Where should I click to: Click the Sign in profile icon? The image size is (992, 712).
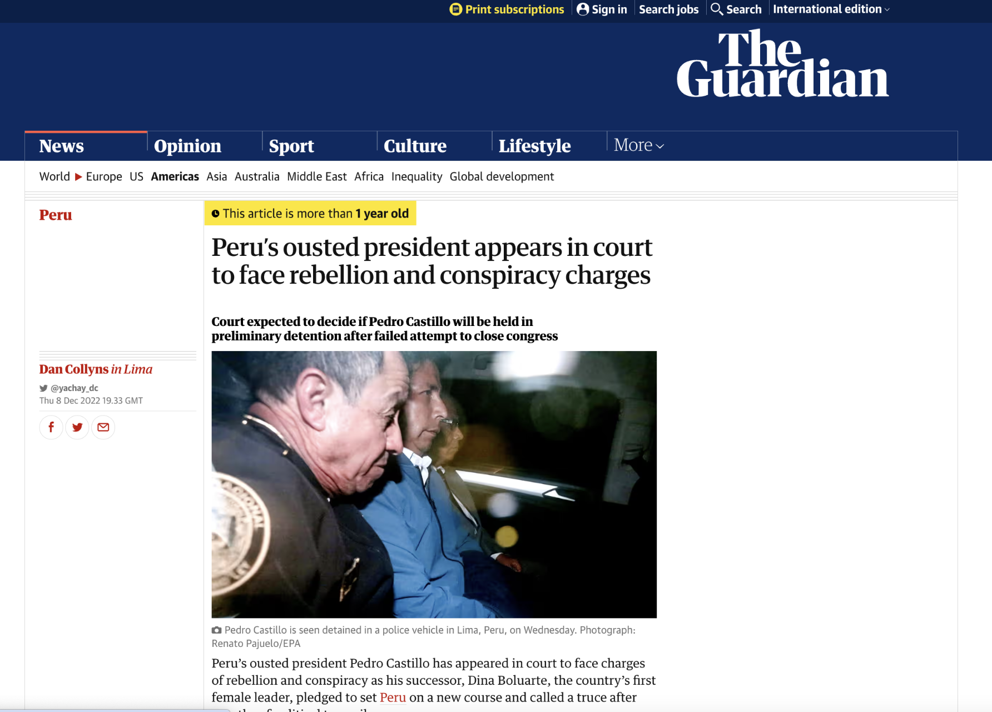[583, 9]
